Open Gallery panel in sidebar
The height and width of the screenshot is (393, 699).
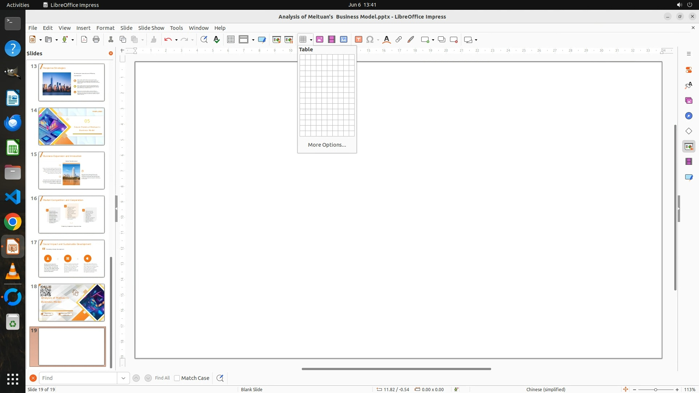pyautogui.click(x=688, y=101)
